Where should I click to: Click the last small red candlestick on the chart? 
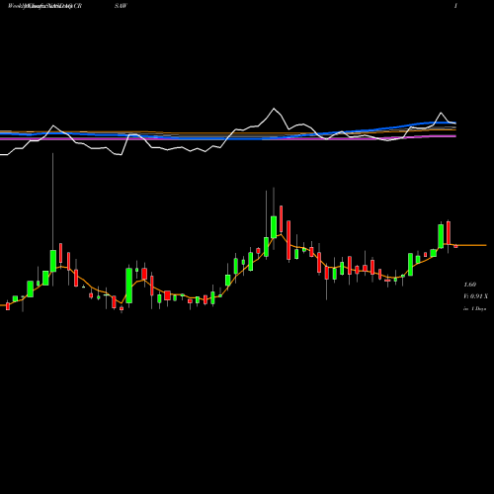[455, 246]
